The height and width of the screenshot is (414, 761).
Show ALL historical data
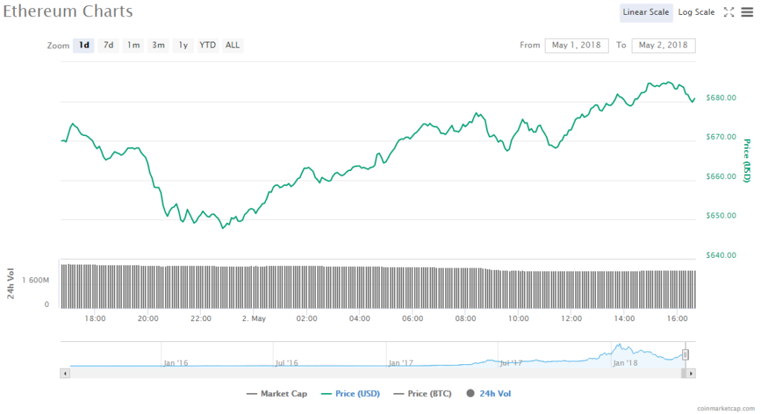(233, 45)
